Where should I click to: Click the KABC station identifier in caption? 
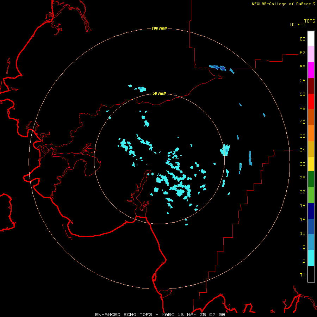[x=168, y=315]
